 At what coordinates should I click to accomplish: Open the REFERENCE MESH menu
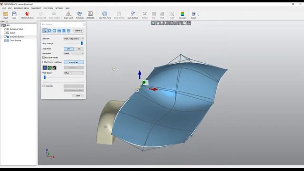21,8
